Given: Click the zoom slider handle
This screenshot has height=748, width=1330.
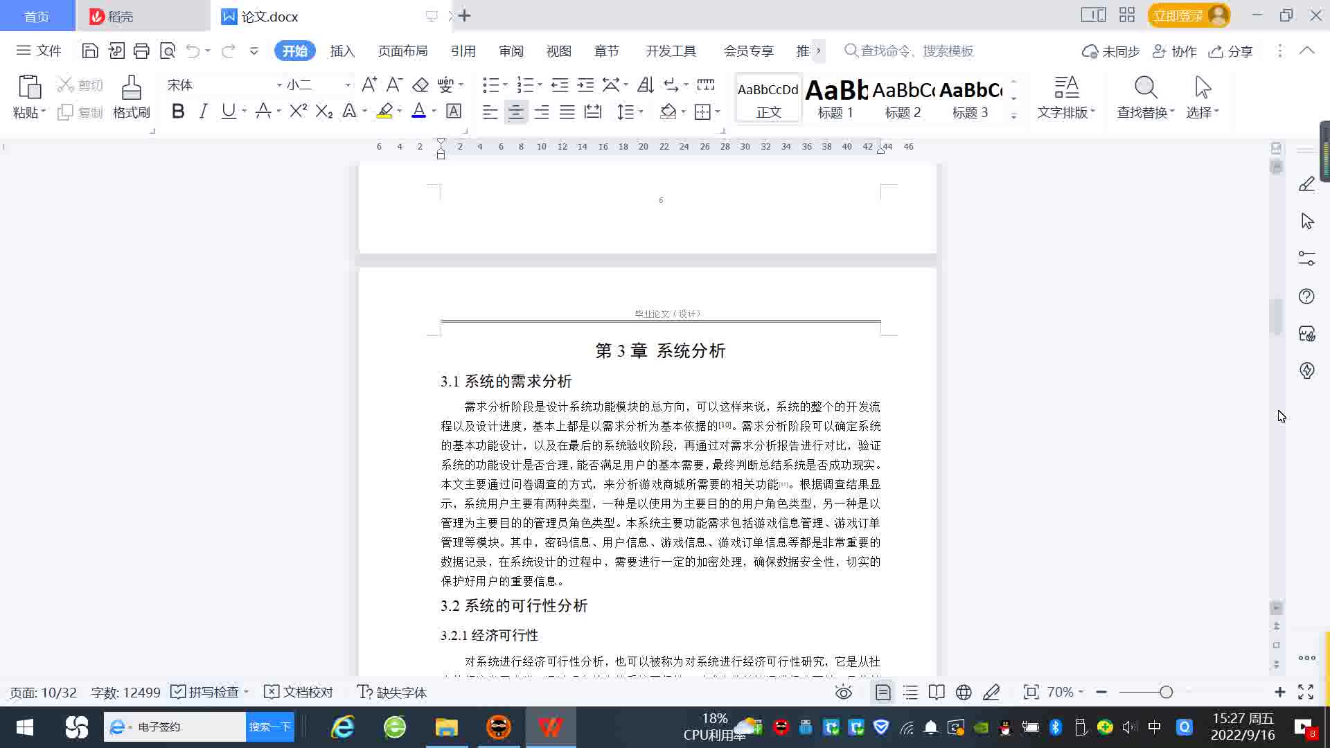Looking at the screenshot, I should 1166,692.
